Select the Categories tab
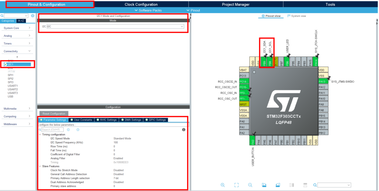 (8, 21)
